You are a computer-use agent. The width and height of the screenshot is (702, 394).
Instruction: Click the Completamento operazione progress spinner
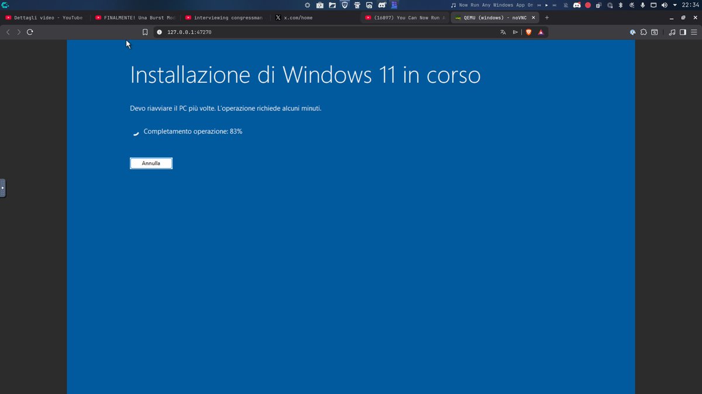[135, 133]
